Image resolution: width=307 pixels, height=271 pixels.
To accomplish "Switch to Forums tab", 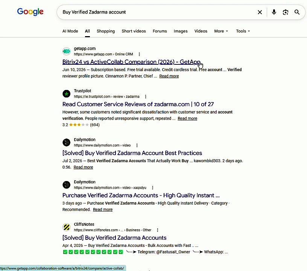I will [x=160, y=31].
